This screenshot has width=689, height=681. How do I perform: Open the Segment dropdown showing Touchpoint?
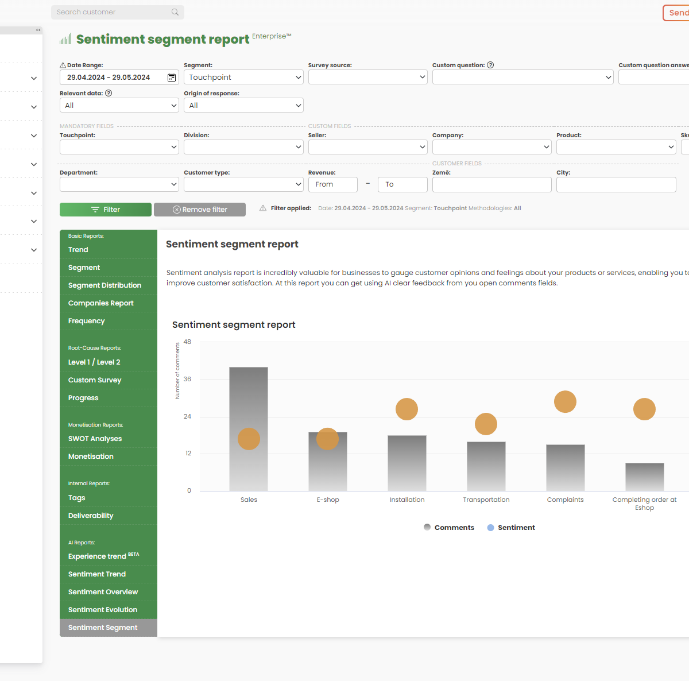click(243, 76)
